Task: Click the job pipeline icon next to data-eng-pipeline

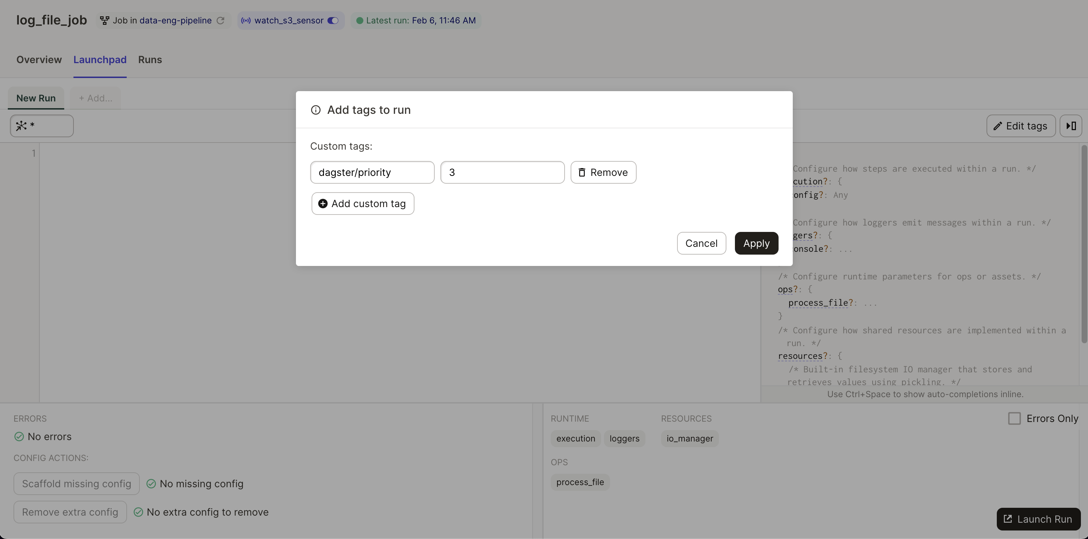Action: coord(103,20)
